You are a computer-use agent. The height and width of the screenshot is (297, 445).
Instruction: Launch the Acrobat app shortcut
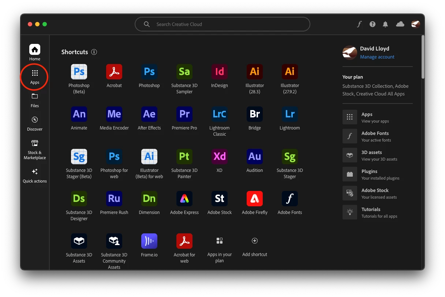tap(114, 72)
